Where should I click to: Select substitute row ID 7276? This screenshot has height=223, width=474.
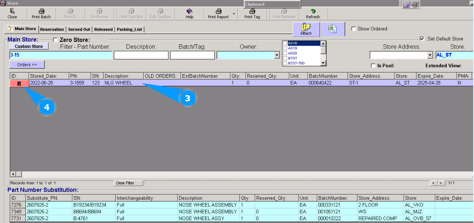pyautogui.click(x=18, y=205)
